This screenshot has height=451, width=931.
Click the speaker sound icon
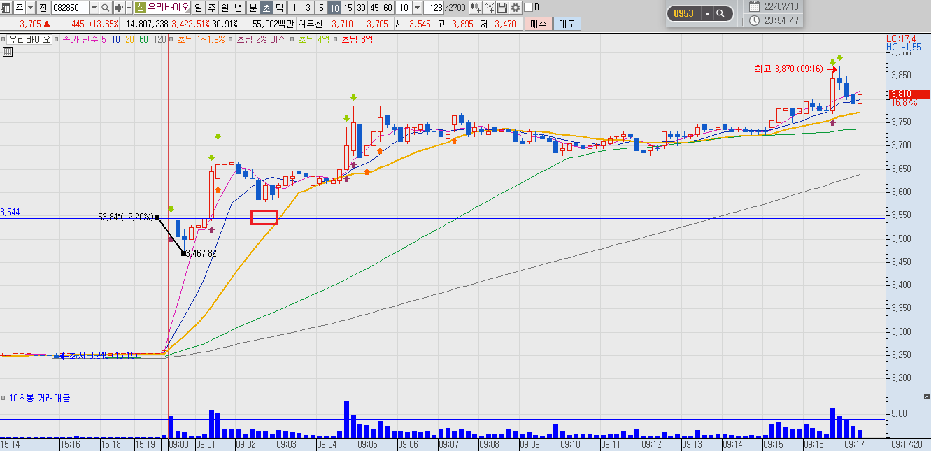118,8
